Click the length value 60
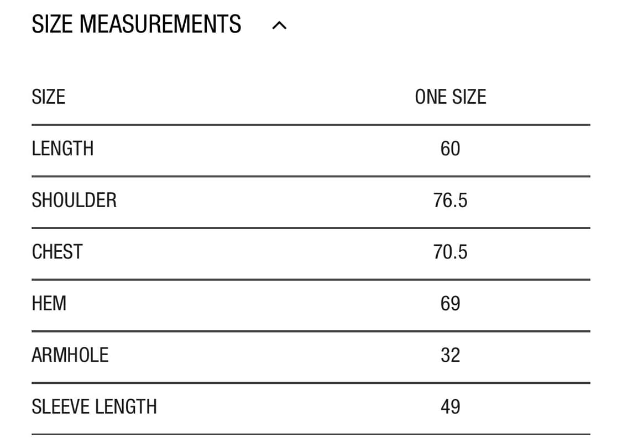 coord(450,149)
